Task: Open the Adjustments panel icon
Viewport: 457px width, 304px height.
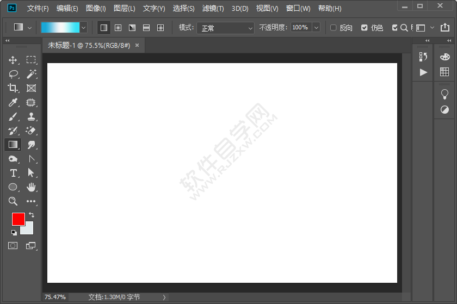Action: click(444, 109)
